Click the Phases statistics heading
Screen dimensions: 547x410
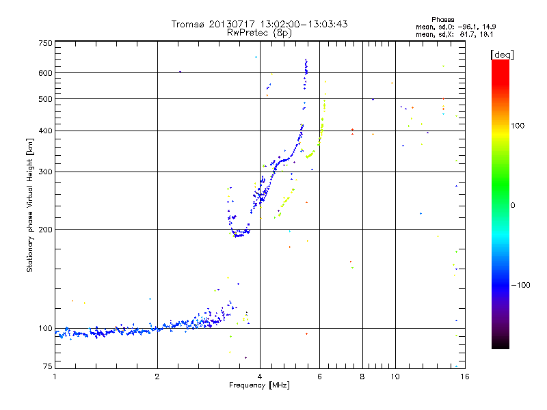point(442,20)
